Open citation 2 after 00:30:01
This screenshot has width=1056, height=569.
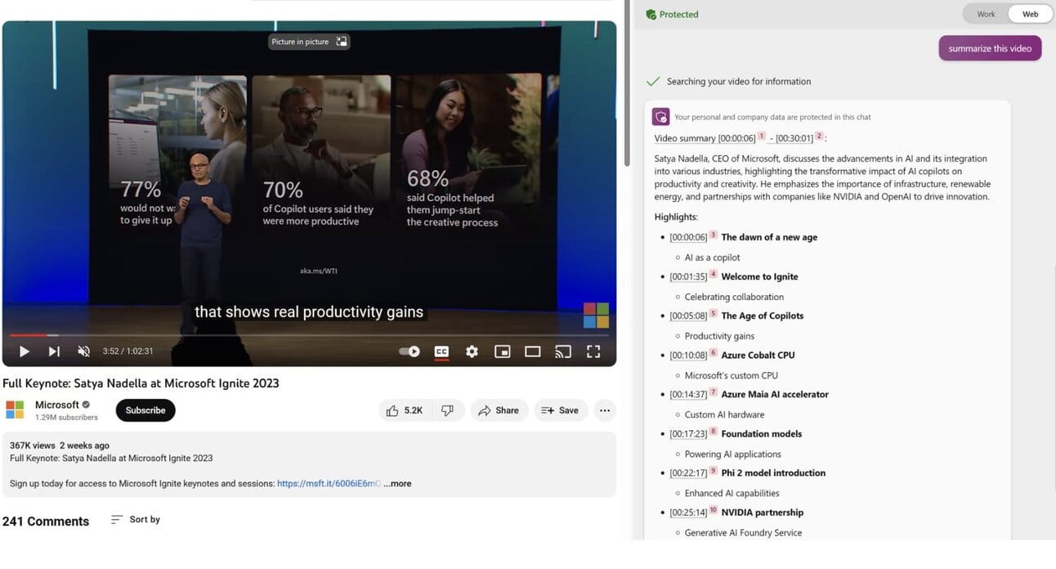(x=819, y=136)
